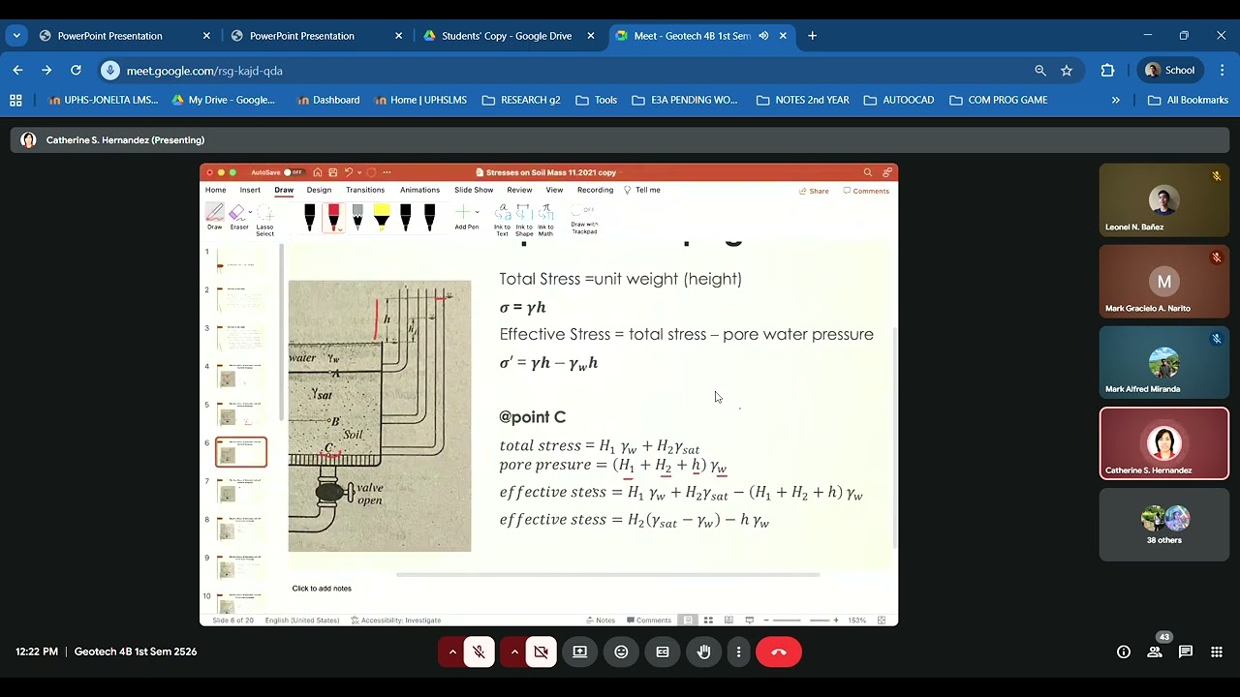This screenshot has height=697, width=1240.
Task: Open the Chrome extensions puzzle icon
Action: 1107,71
